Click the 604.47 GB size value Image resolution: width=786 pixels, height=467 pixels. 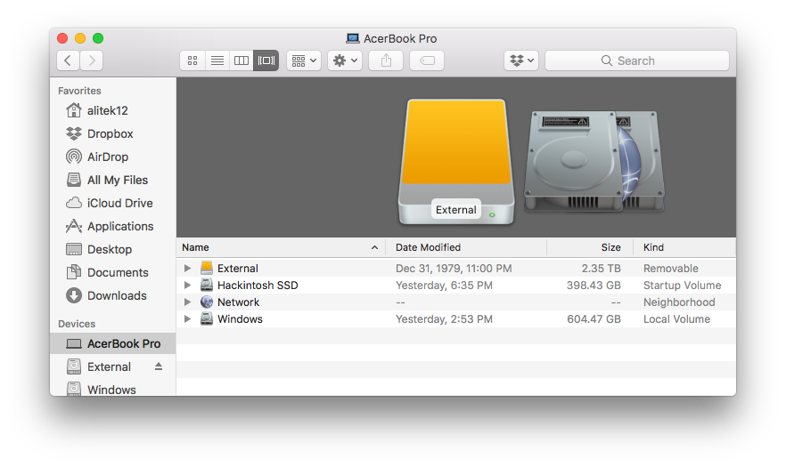594,319
